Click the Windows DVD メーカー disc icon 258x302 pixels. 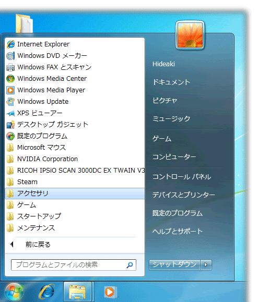point(10,56)
